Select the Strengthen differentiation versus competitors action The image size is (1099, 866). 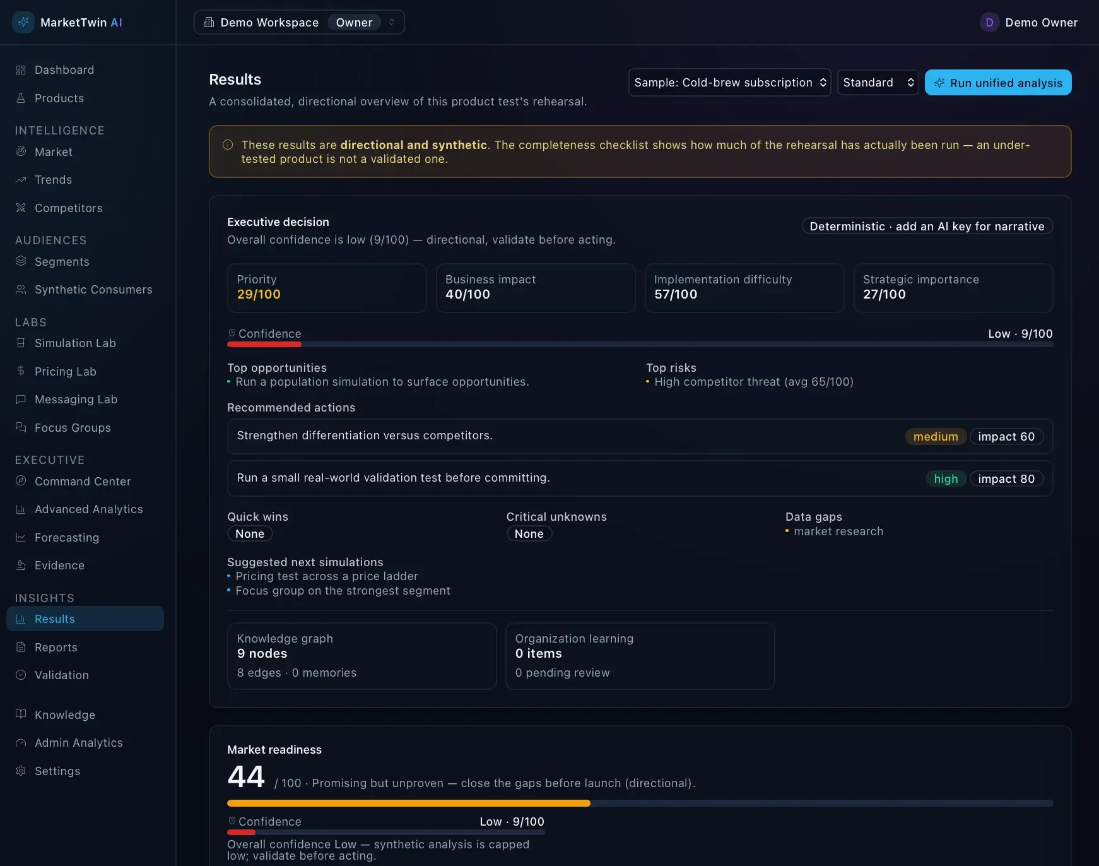click(x=640, y=436)
